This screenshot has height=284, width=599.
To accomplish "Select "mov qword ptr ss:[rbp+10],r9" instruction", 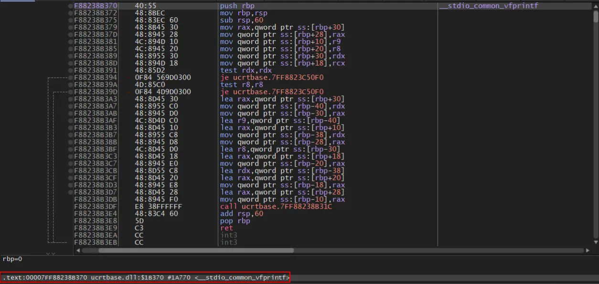I will (280, 42).
